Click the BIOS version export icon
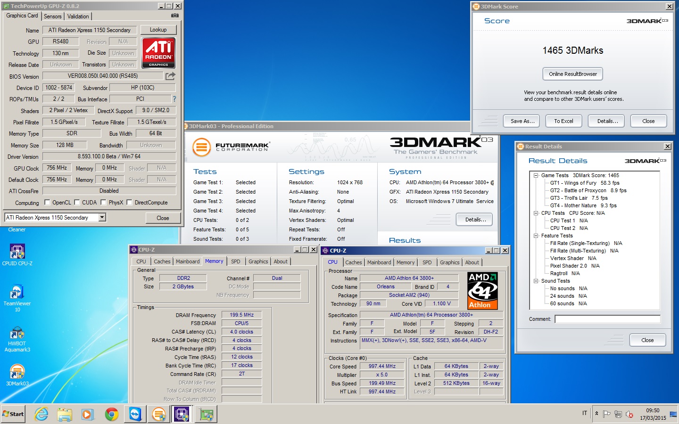 (x=170, y=76)
